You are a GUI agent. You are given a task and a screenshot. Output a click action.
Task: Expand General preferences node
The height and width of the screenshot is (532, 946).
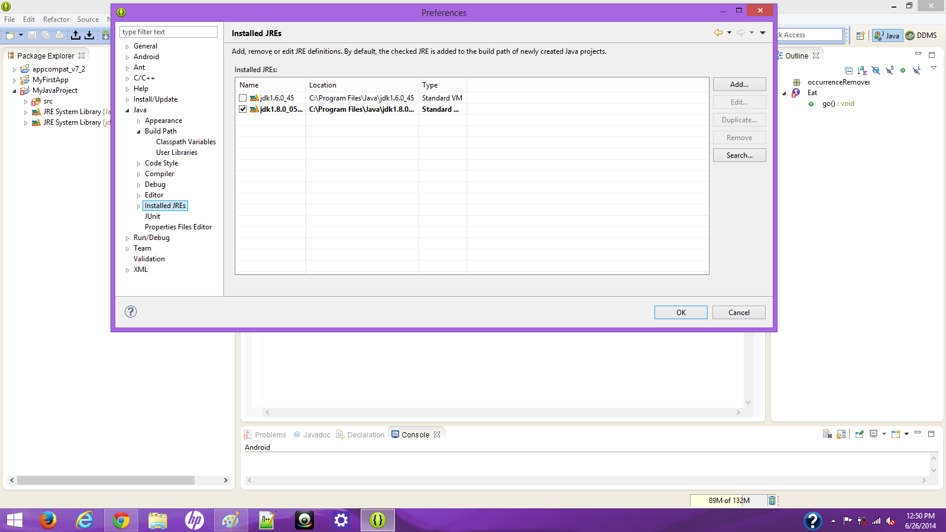[x=127, y=47]
